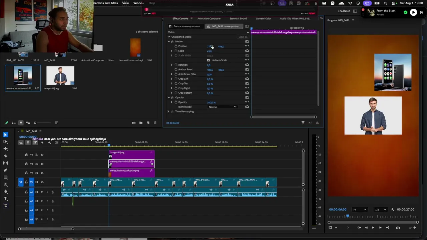The width and height of the screenshot is (427, 240).
Task: Collapse the Opacity effect group
Action: click(x=169, y=97)
